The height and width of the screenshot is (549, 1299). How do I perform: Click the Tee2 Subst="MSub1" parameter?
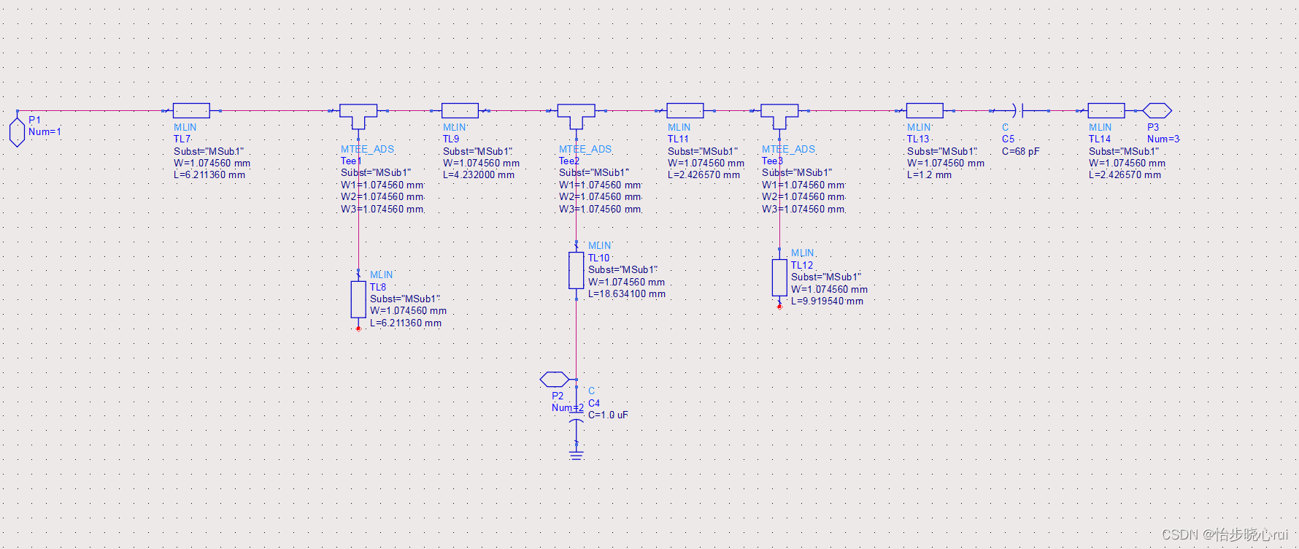[x=594, y=172]
